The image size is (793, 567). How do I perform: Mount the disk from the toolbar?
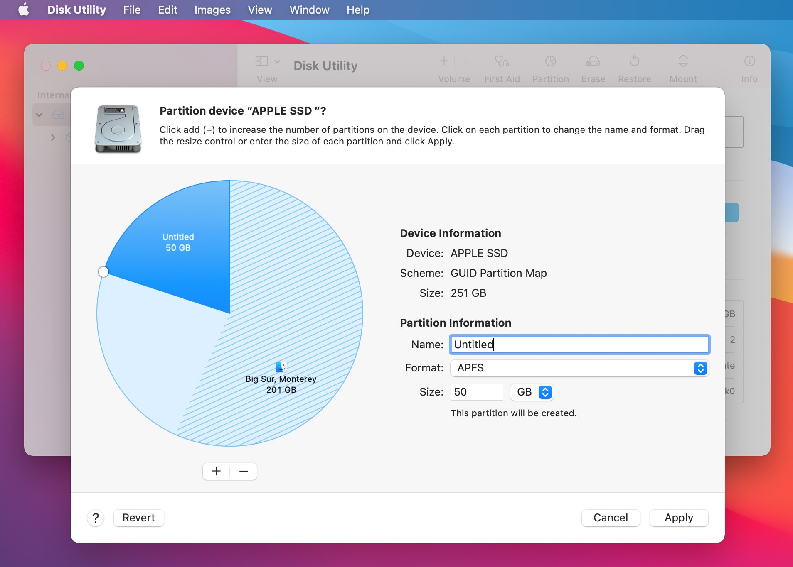(682, 68)
